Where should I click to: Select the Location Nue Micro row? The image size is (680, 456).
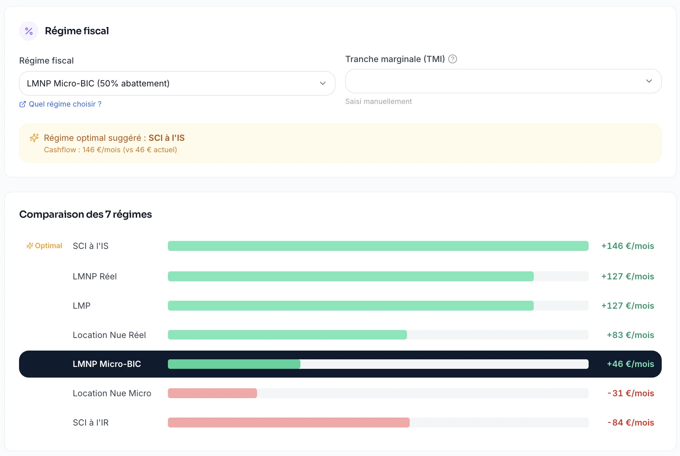[340, 393]
